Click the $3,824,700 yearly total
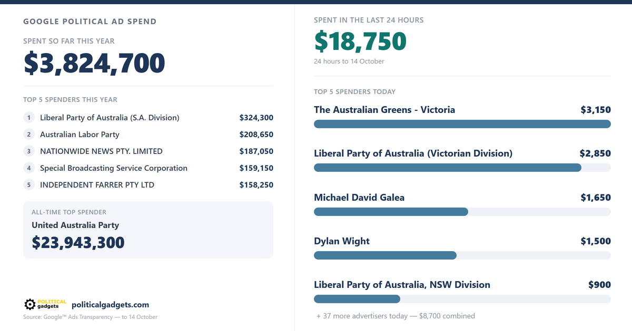 [x=94, y=63]
